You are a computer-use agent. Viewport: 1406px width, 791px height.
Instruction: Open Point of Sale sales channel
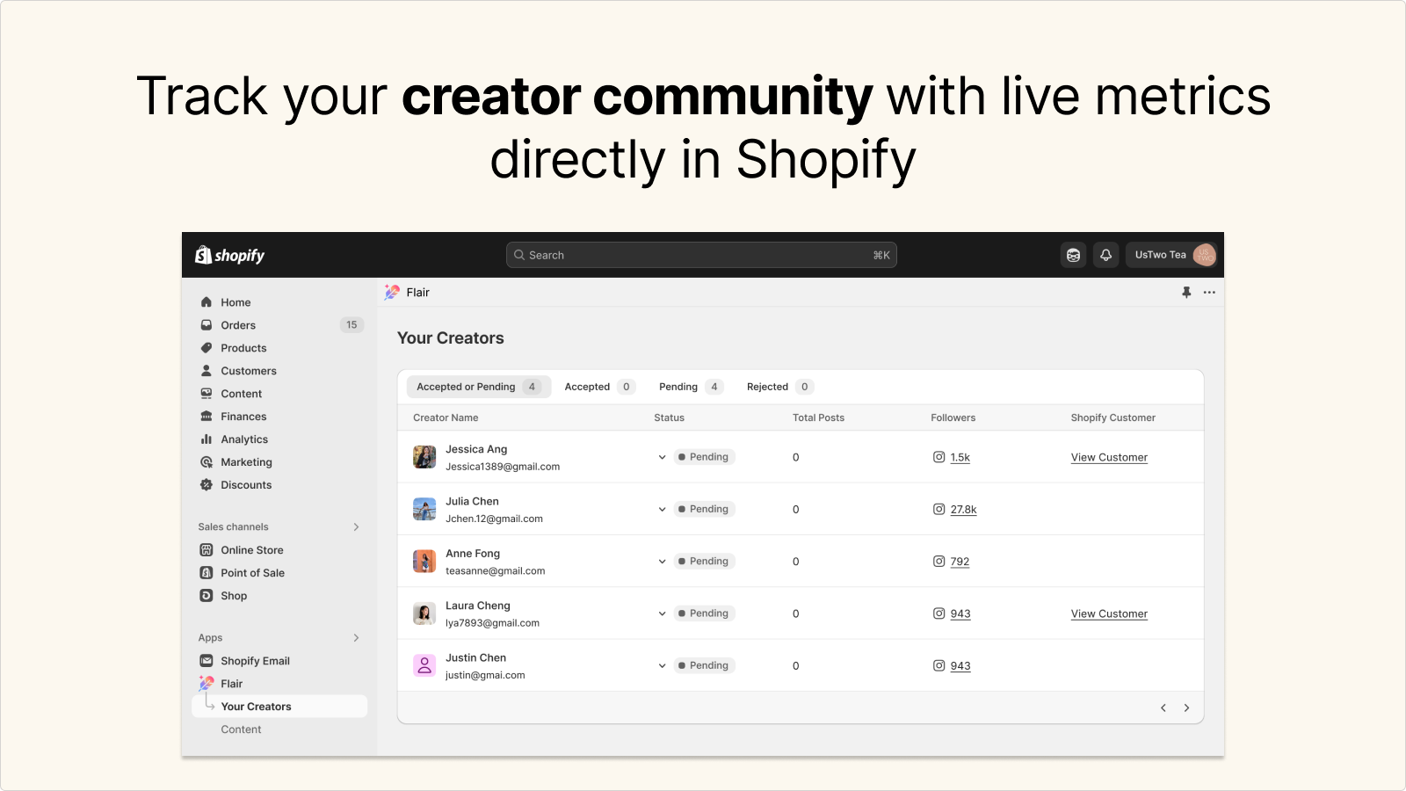click(x=252, y=572)
